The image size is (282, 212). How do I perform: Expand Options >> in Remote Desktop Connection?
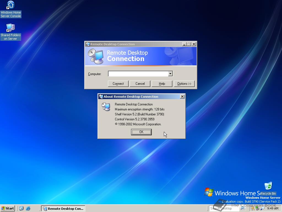184,84
